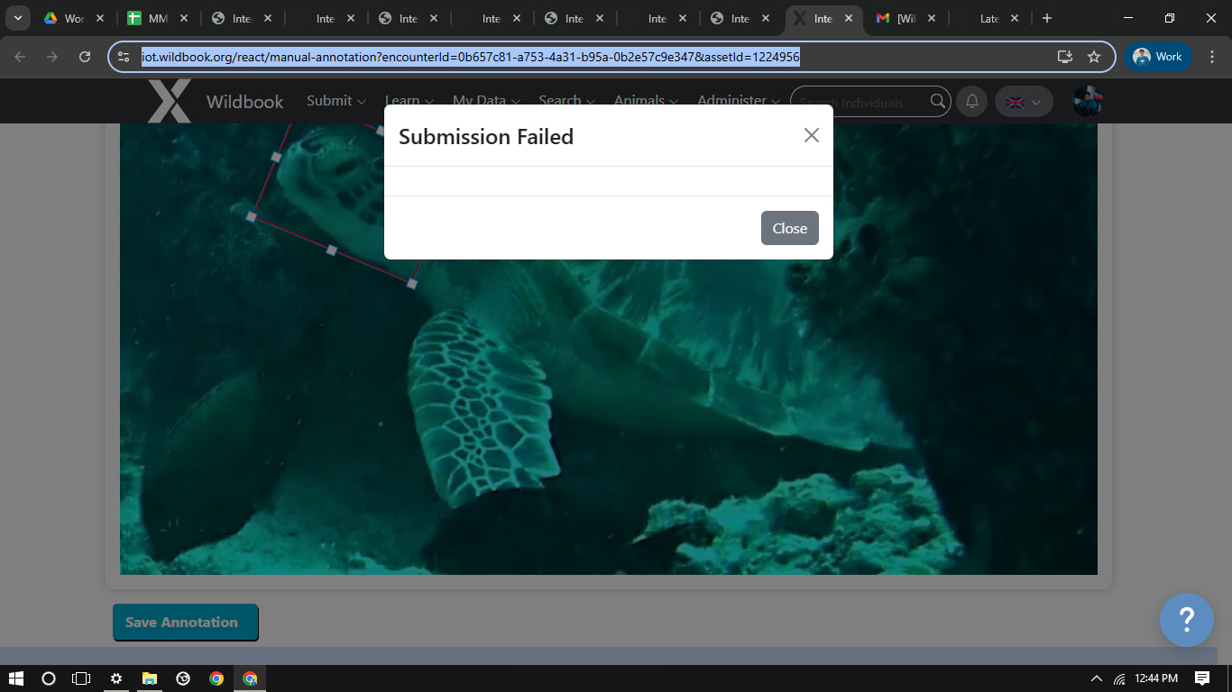Click the Close button in dialog
The height and width of the screenshot is (692, 1232).
click(x=789, y=228)
